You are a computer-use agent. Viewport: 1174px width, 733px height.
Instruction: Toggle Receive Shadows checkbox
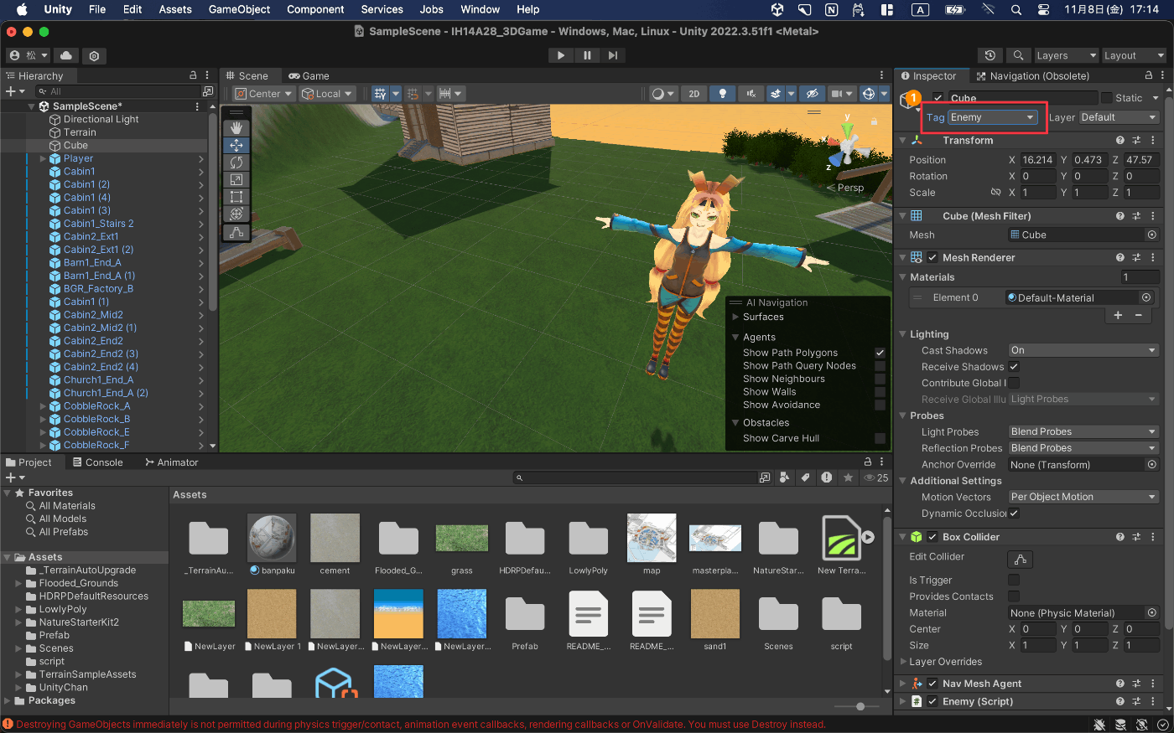pyautogui.click(x=1013, y=367)
